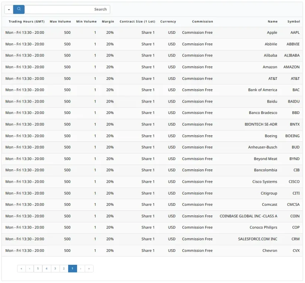Screen dimensions: 305x283
Task: Click the BAC symbol cell
Action: coord(296,90)
